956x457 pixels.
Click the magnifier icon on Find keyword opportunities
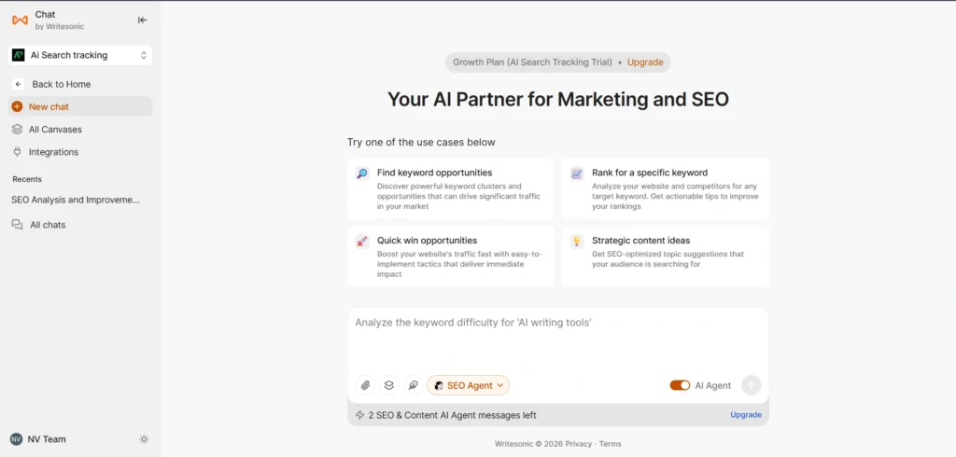point(362,173)
